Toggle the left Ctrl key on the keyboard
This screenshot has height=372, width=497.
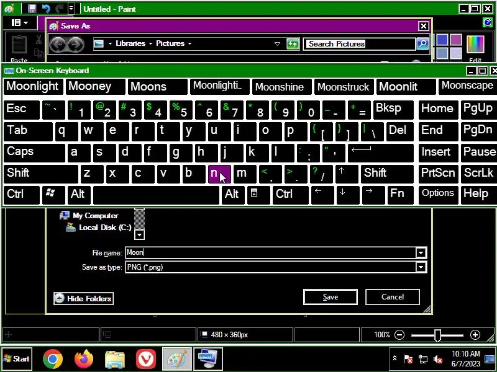[x=22, y=195]
